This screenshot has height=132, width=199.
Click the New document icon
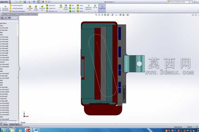pos(16,2)
